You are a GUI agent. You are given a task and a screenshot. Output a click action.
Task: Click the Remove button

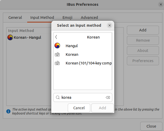point(143,40)
